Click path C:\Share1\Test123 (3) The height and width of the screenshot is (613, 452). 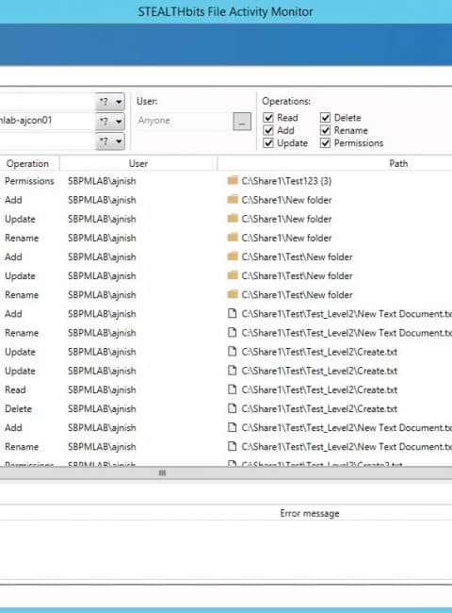click(286, 181)
